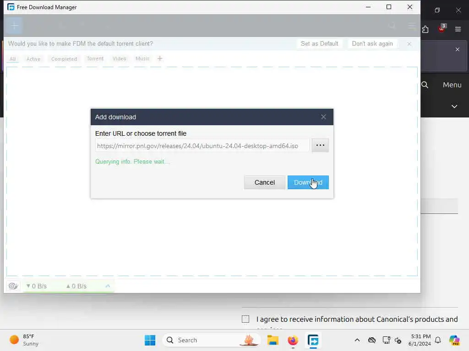Click Set as Default button

click(319, 43)
